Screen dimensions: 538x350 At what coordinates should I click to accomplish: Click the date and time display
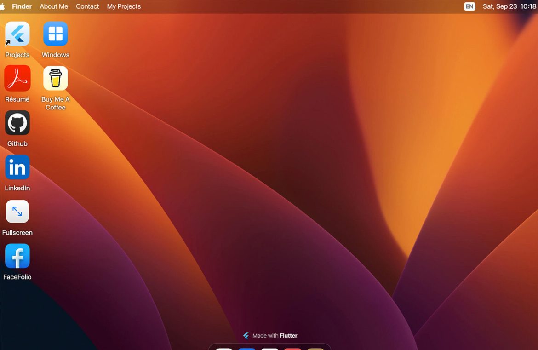[x=509, y=6]
